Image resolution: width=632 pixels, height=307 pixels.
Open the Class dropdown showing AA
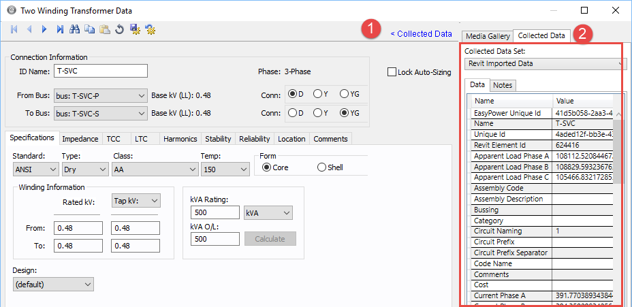[x=154, y=169]
